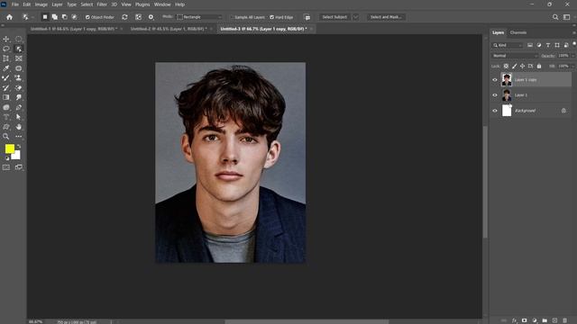Select the Crop tool
The width and height of the screenshot is (577, 324).
(x=6, y=58)
